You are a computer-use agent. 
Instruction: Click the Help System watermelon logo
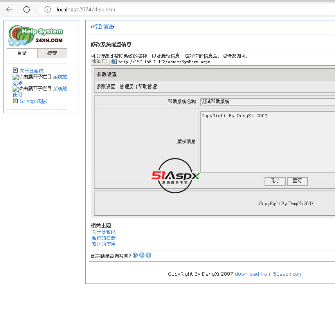pyautogui.click(x=36, y=36)
